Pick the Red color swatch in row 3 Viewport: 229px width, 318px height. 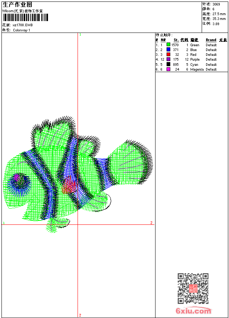[x=168, y=54]
